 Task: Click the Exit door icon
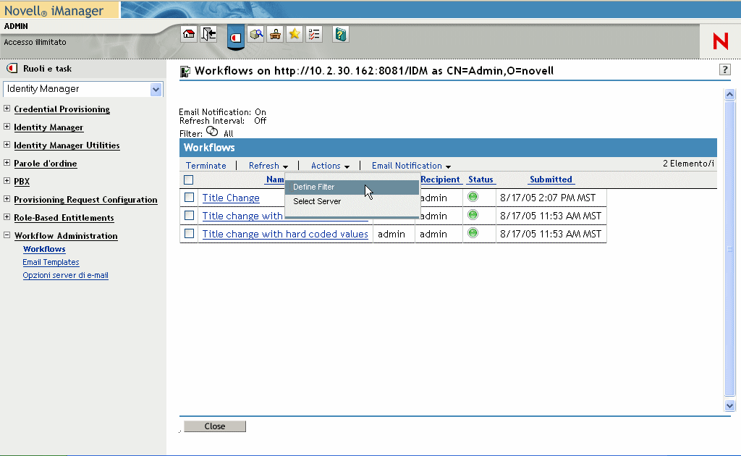pyautogui.click(x=208, y=34)
